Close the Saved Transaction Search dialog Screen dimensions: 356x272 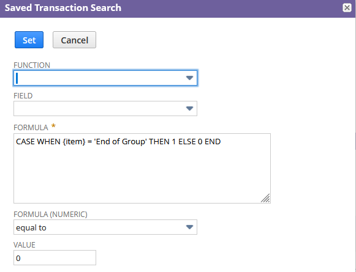[347, 8]
